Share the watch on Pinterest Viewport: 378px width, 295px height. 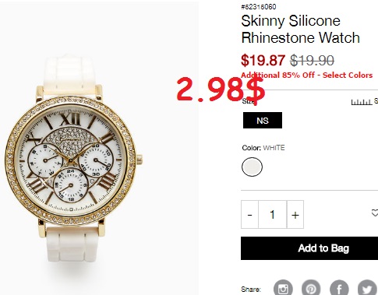pyautogui.click(x=311, y=288)
